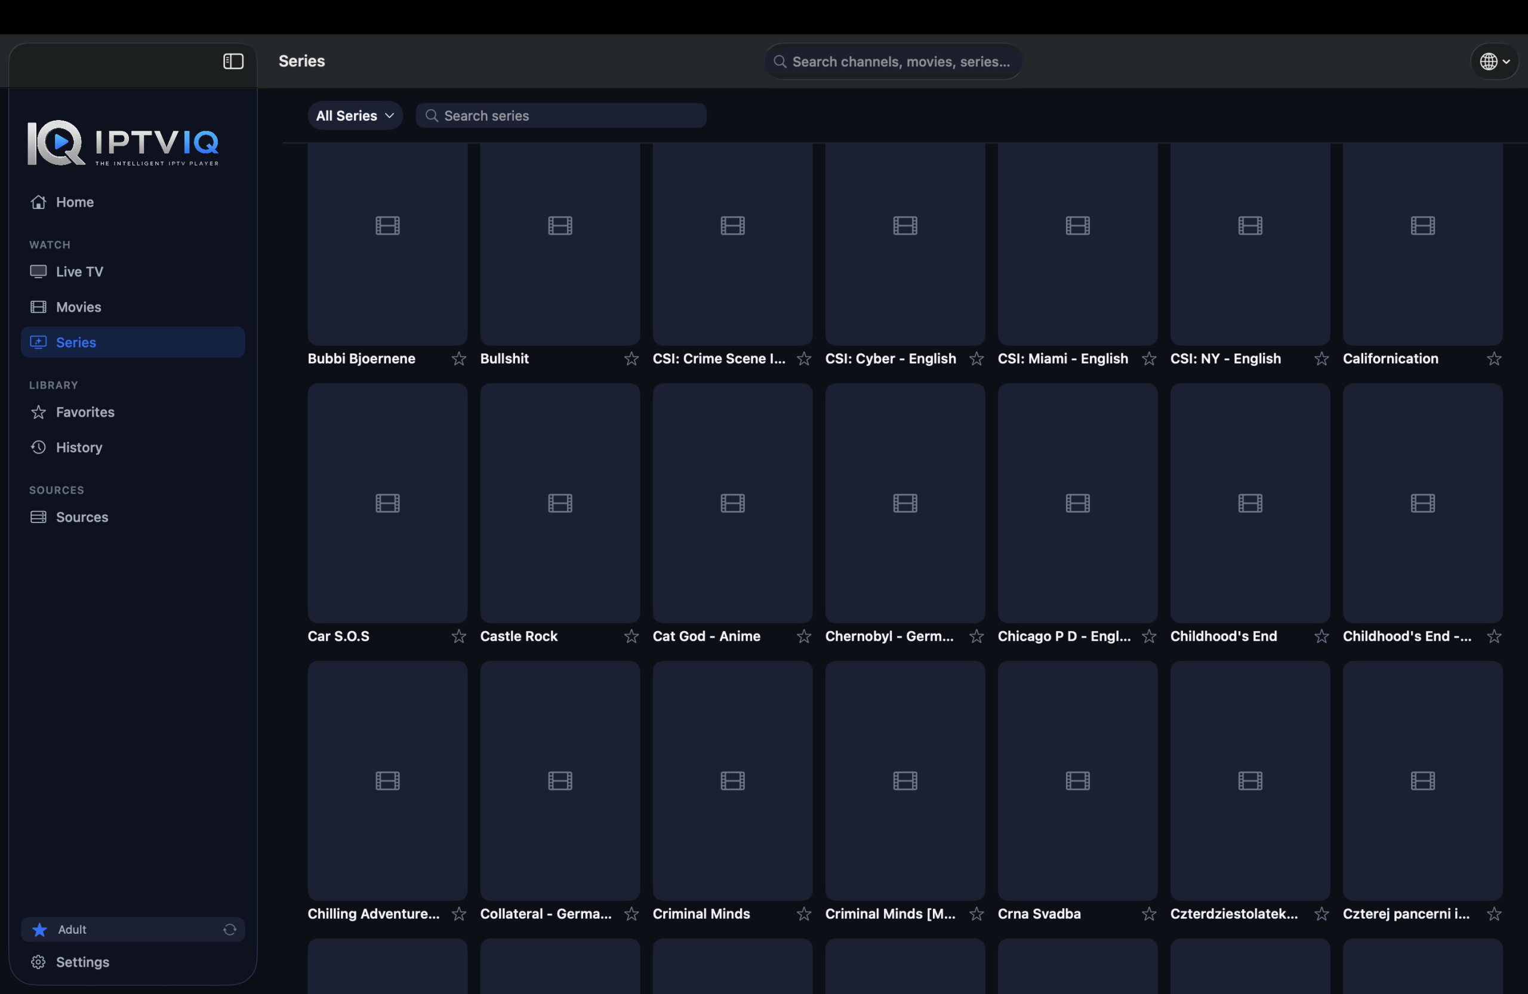Open watch History
The image size is (1528, 994).
pos(133,448)
